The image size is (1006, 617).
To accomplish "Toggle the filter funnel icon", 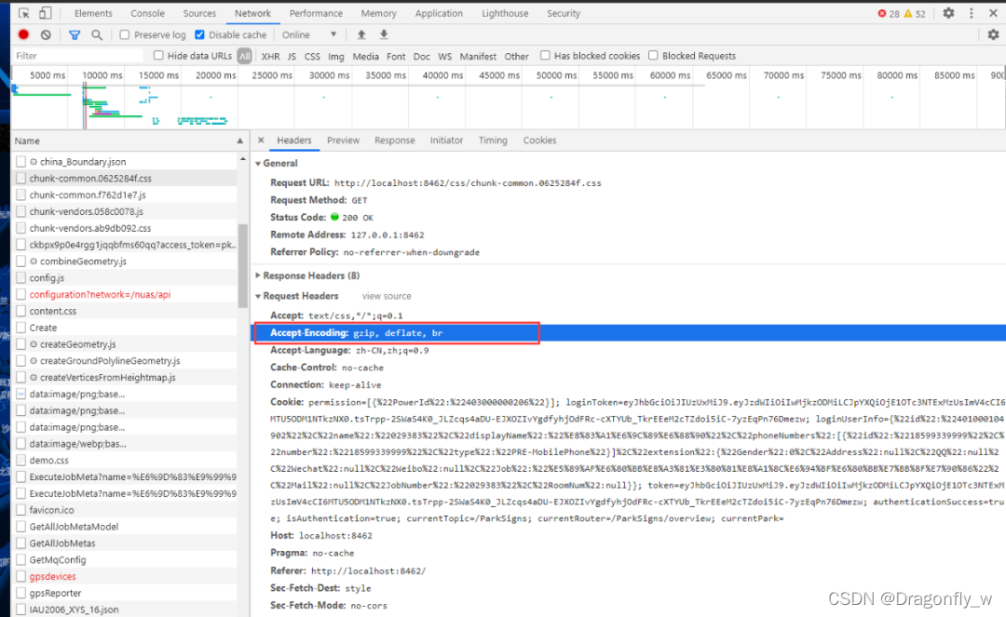I will (75, 34).
